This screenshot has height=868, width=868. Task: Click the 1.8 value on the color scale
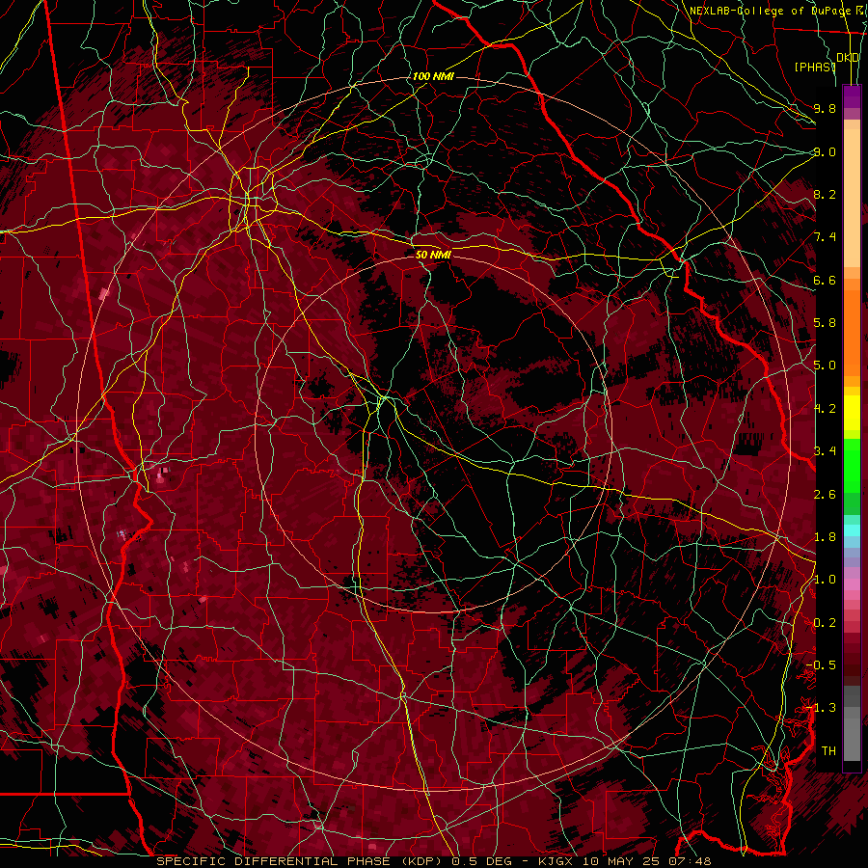click(x=825, y=537)
